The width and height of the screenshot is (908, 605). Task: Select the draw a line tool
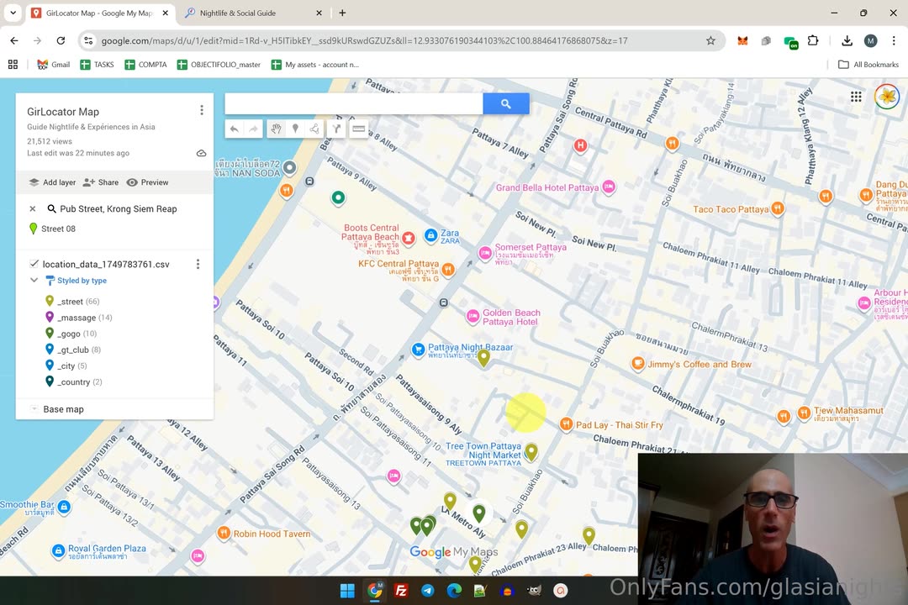click(x=314, y=129)
